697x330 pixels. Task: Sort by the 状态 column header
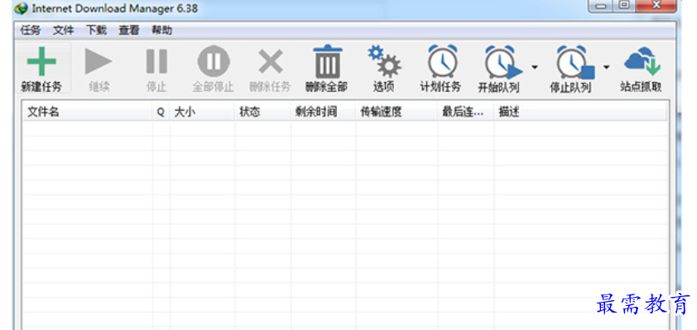pyautogui.click(x=262, y=112)
